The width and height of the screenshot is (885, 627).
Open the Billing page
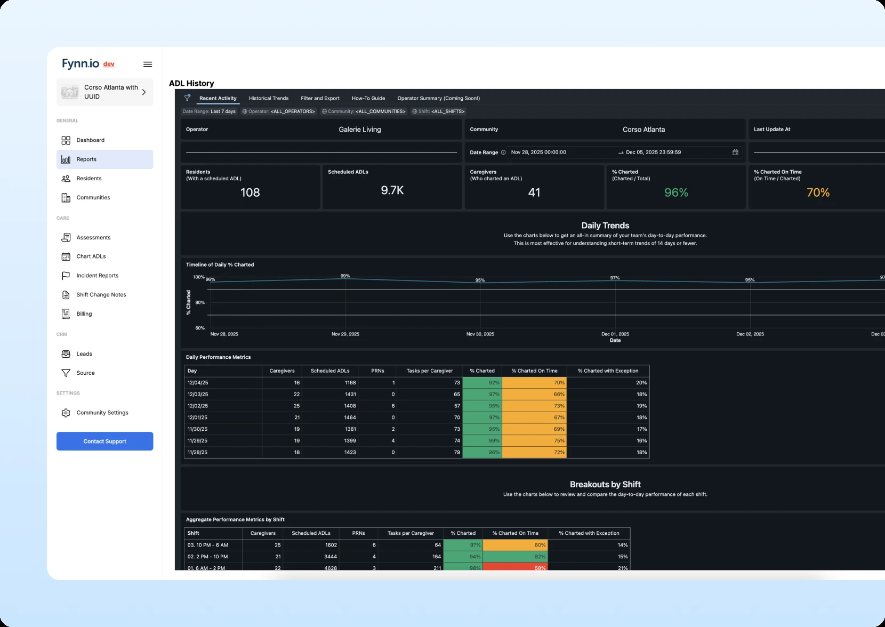(x=104, y=314)
